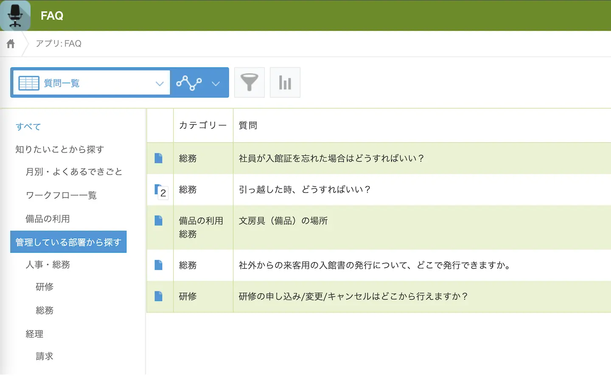Viewport: 611px width, 382px height.
Task: Open the filter funnel icon
Action: [x=249, y=82]
